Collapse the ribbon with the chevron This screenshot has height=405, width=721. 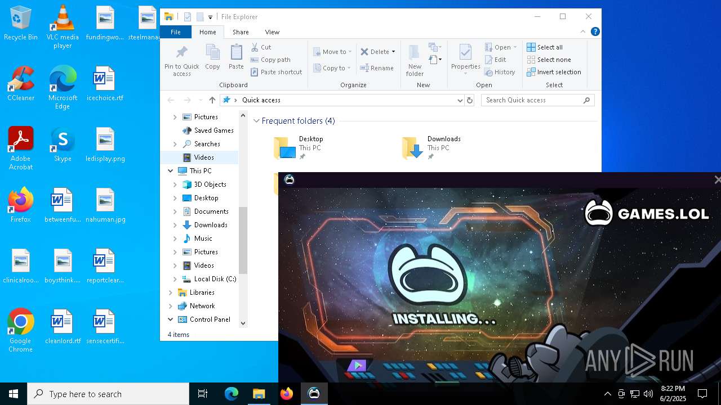click(583, 31)
